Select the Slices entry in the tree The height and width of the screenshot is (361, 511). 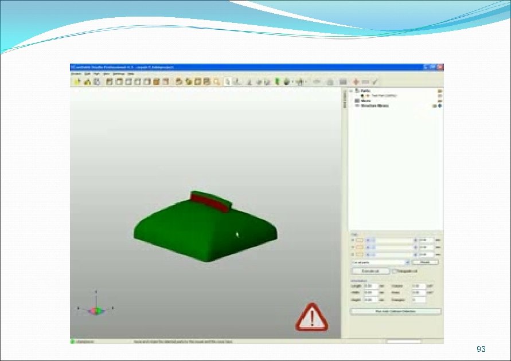click(366, 101)
